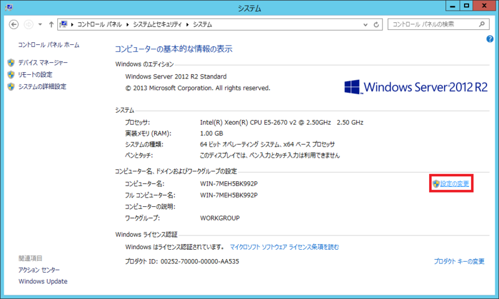This screenshot has height=299, width=499.
Task: Go back with the back arrow button
Action: coord(14,24)
